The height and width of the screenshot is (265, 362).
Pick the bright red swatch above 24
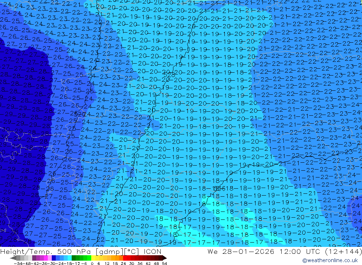[x=125, y=258]
